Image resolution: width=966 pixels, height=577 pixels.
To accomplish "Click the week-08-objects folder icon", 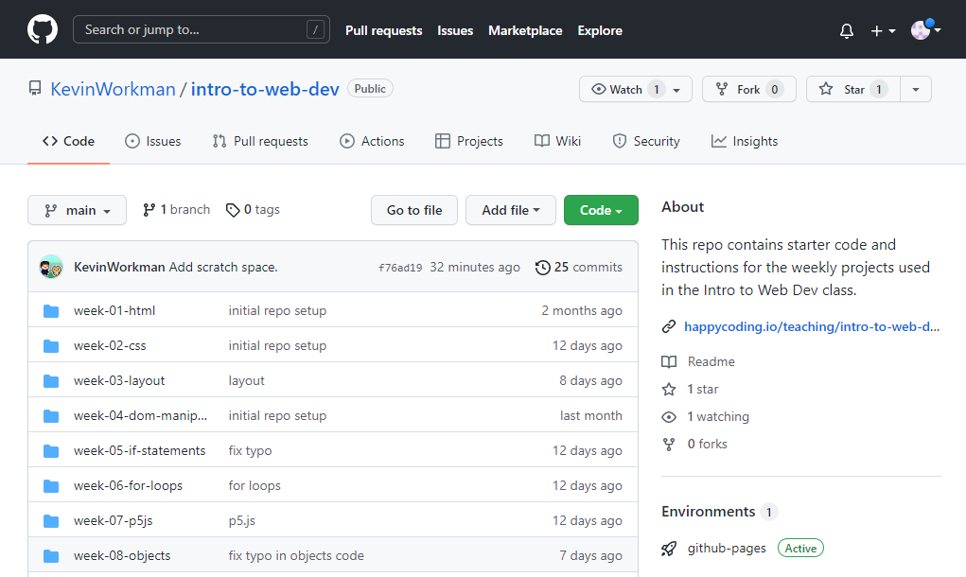I will click(51, 557).
